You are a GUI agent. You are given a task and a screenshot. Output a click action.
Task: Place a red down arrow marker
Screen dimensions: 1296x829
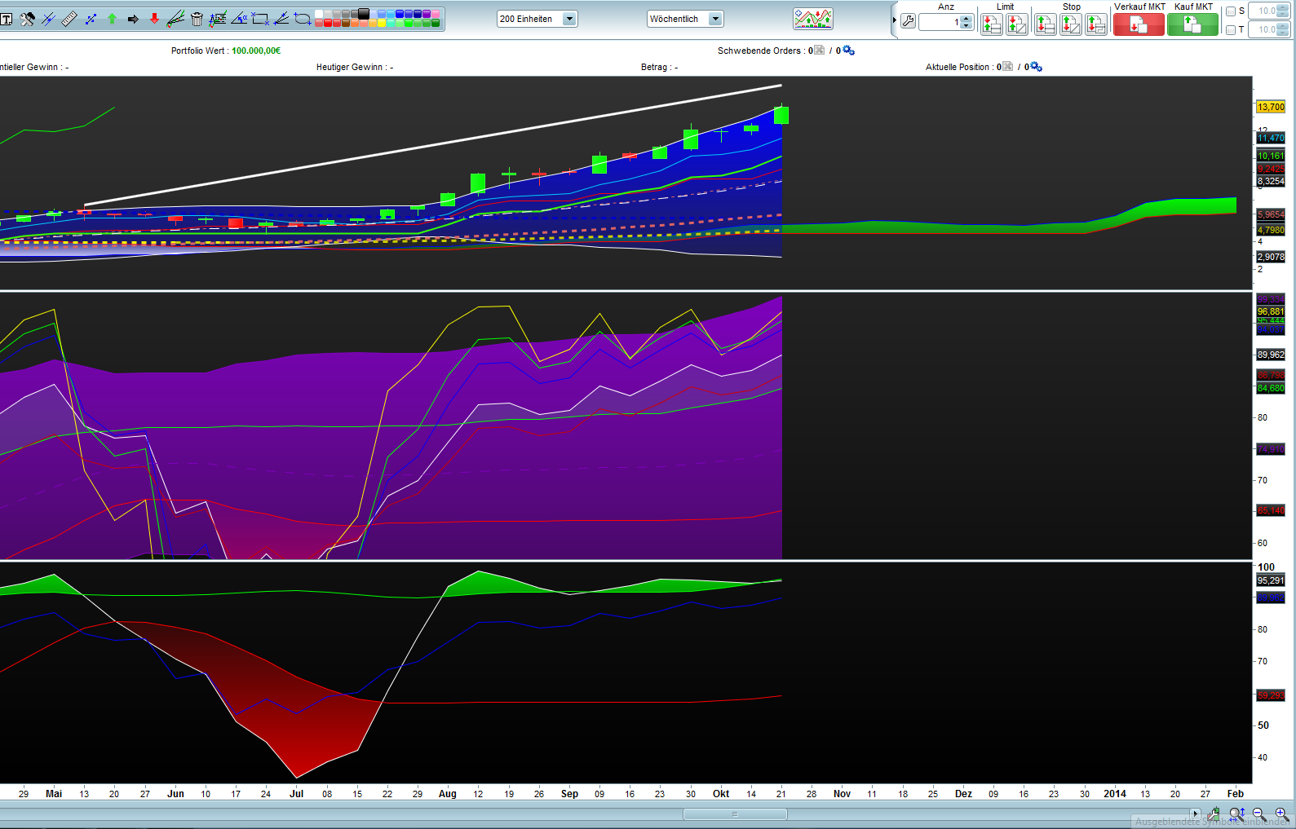tap(154, 19)
